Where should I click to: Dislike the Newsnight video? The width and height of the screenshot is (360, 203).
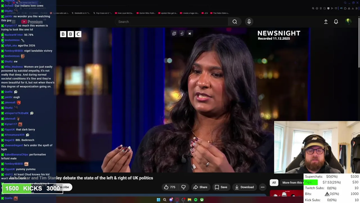coord(183,187)
